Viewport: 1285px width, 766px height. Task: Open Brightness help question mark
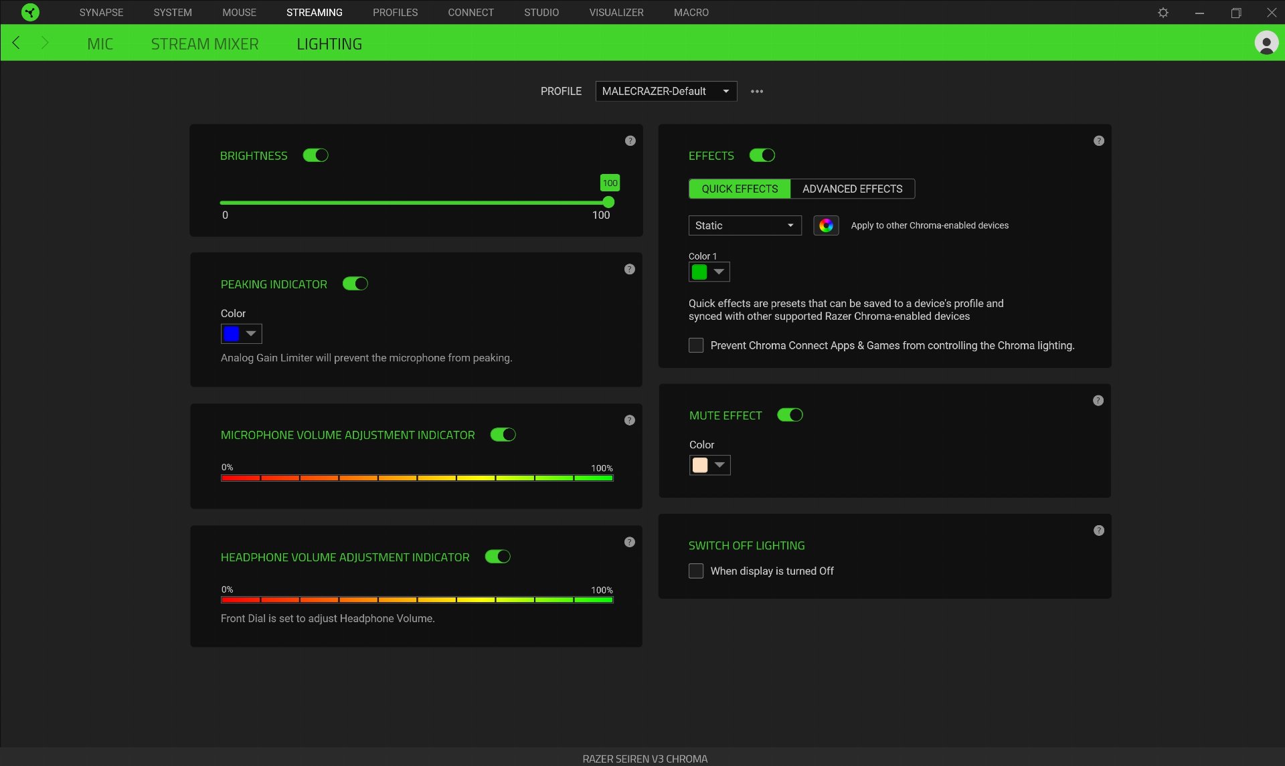coord(630,140)
